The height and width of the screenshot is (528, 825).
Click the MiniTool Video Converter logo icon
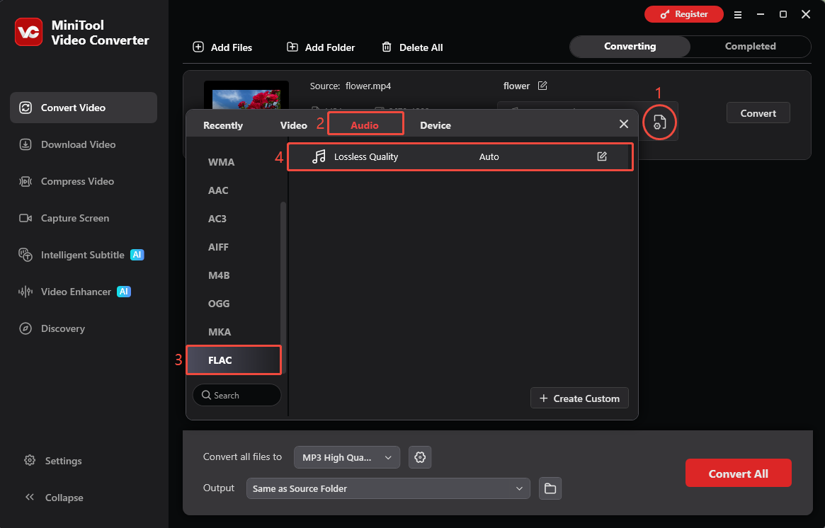coord(28,32)
